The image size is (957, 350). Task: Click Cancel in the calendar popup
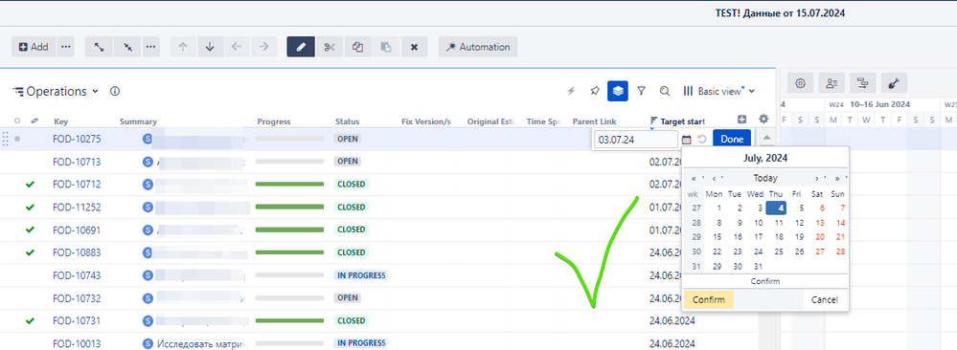click(825, 300)
